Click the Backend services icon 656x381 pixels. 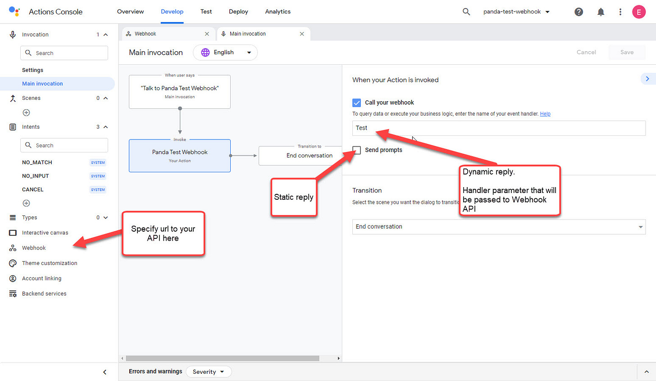tap(13, 294)
